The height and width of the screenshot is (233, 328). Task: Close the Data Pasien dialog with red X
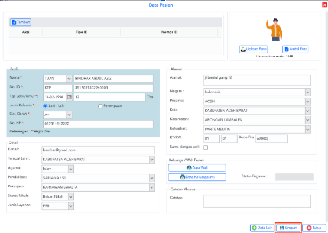coord(324,5)
